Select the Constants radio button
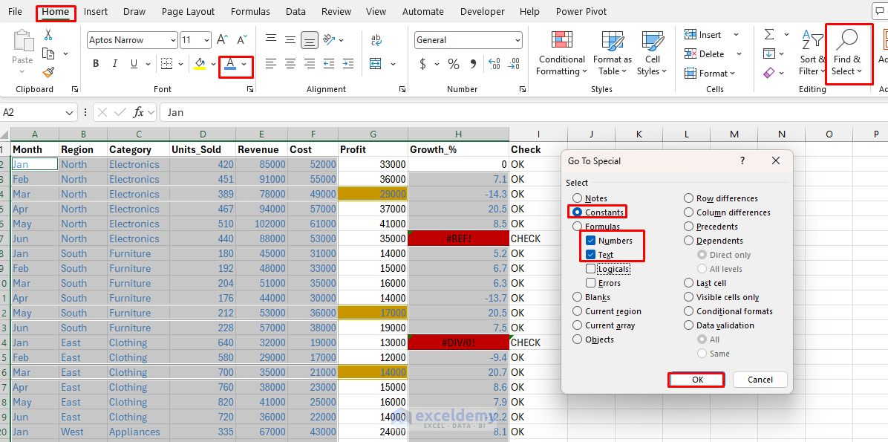This screenshot has width=888, height=442. 577,212
